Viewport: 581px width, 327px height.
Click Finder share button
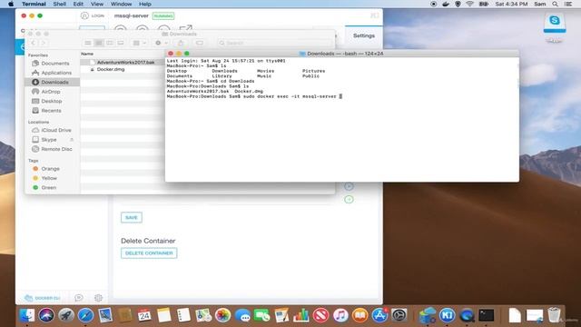click(181, 43)
